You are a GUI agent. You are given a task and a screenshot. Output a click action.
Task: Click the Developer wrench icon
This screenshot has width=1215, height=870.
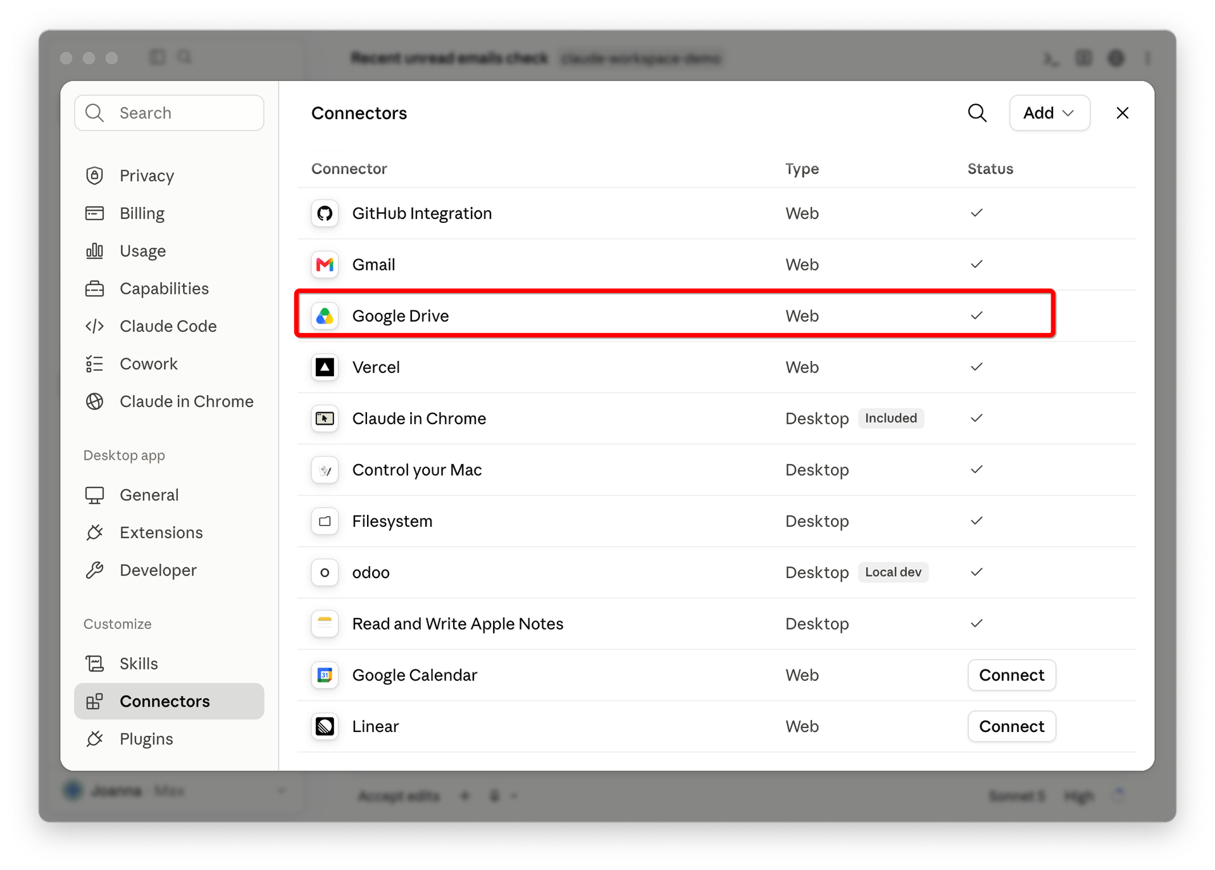tap(94, 570)
